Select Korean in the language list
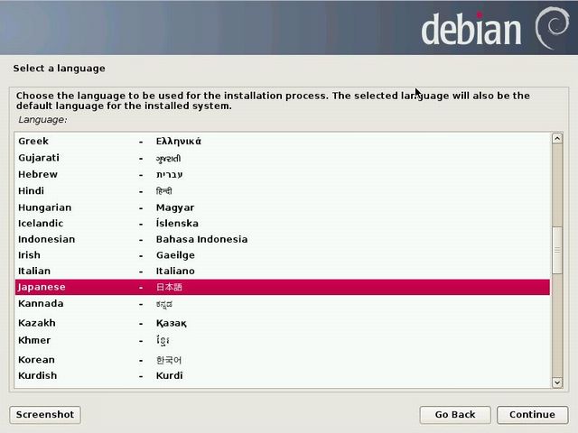Viewport: 578px width, 433px height. click(283, 360)
